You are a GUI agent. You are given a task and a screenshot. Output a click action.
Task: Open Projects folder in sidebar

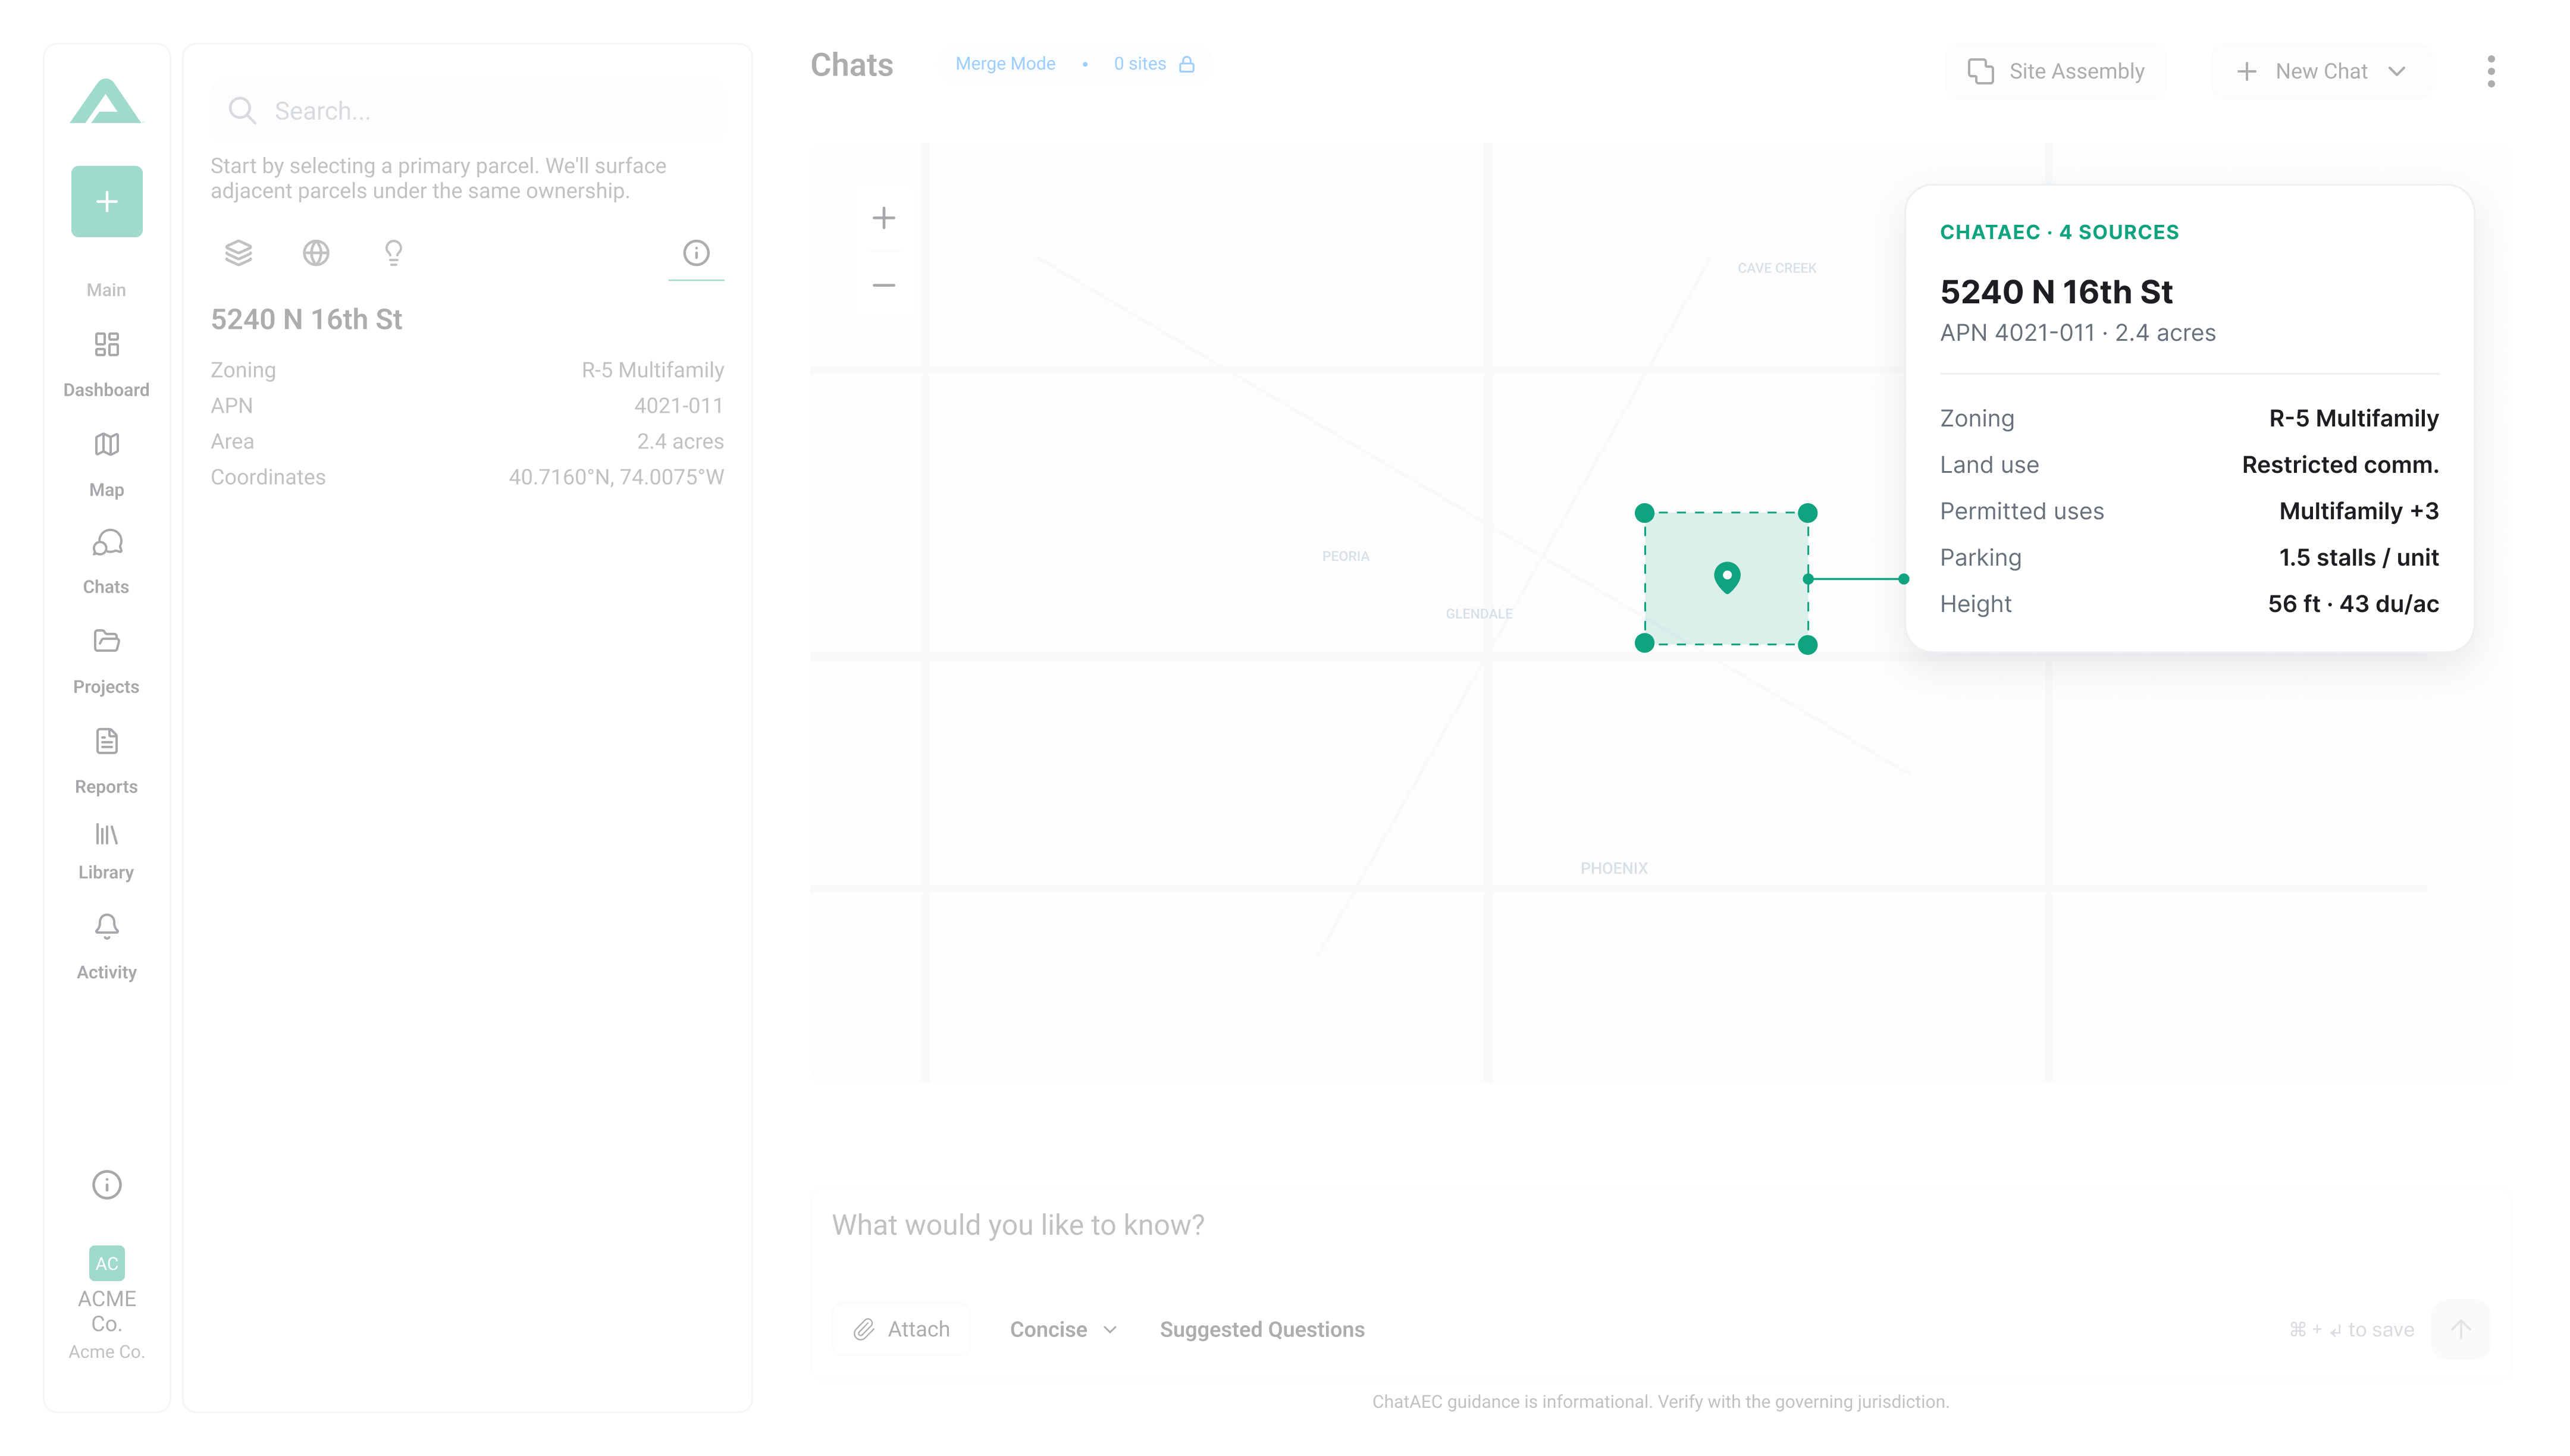click(x=106, y=661)
